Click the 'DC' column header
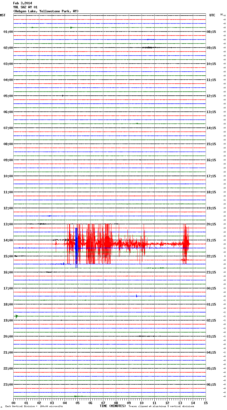The height and width of the screenshot is (410, 227). pos(222,14)
